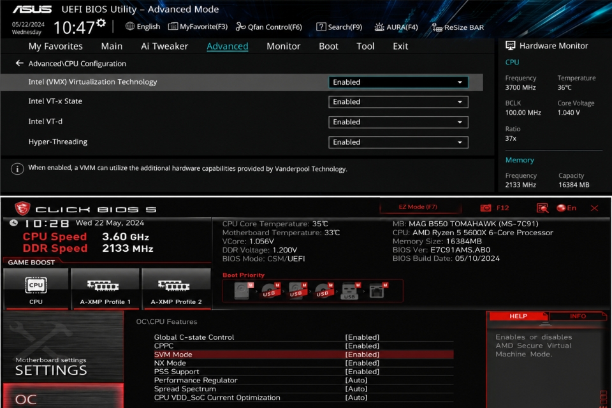Image resolution: width=612 pixels, height=408 pixels.
Task: Switch to the Main tab
Action: [112, 46]
